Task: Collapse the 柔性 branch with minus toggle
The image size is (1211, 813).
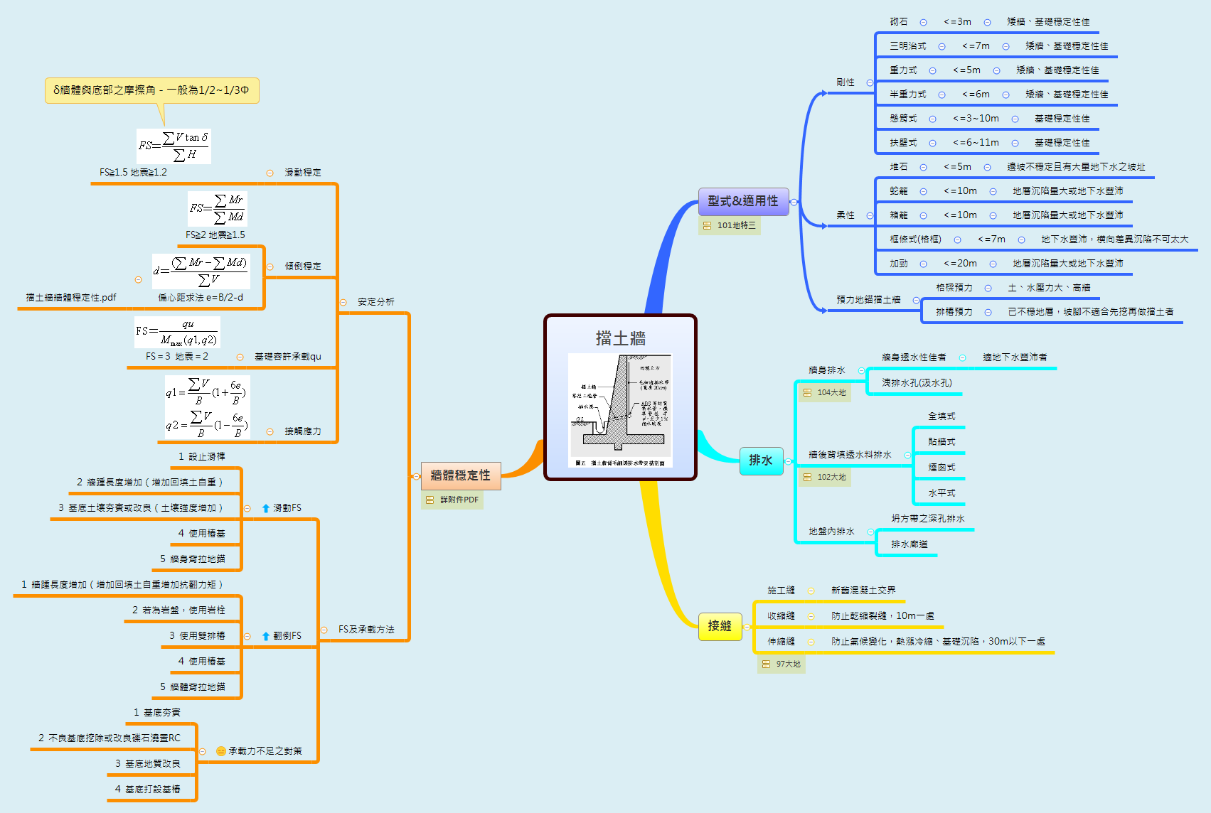Action: coord(869,215)
